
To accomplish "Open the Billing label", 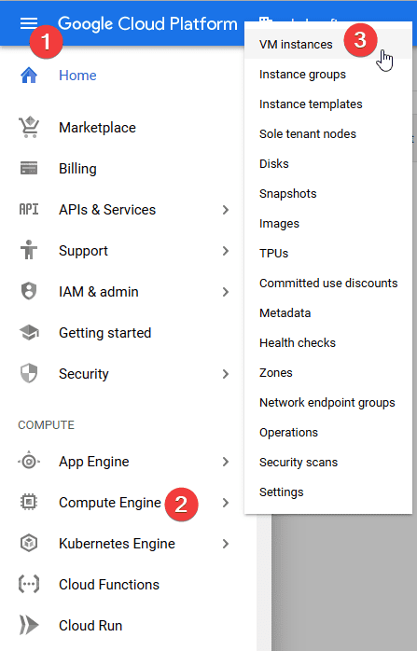I will (x=77, y=169).
